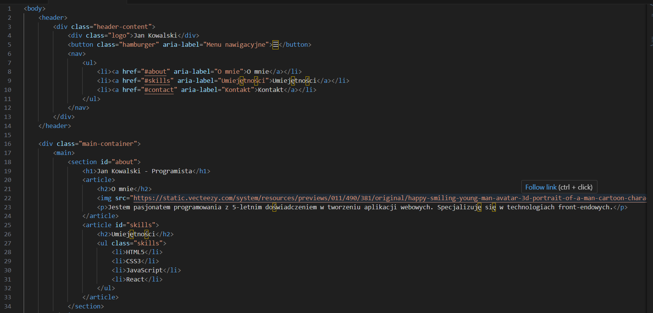Click the closing section tag on line 34

pos(86,307)
